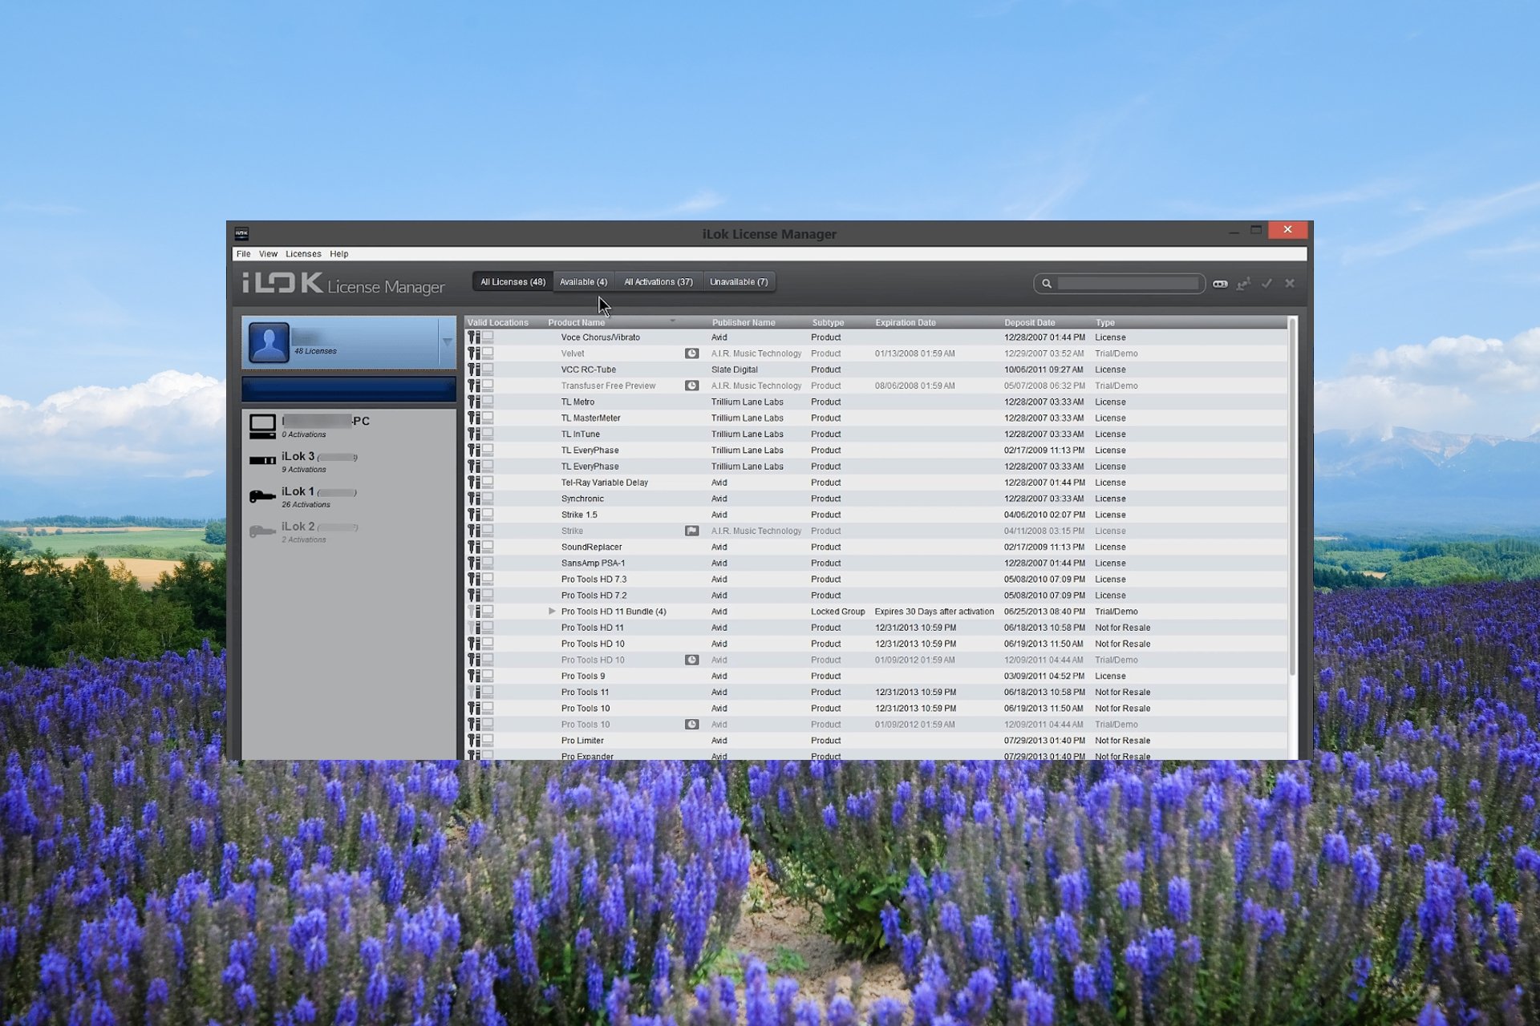Click the iLok app icon in title bar
This screenshot has width=1540, height=1026.
pyautogui.click(x=241, y=233)
